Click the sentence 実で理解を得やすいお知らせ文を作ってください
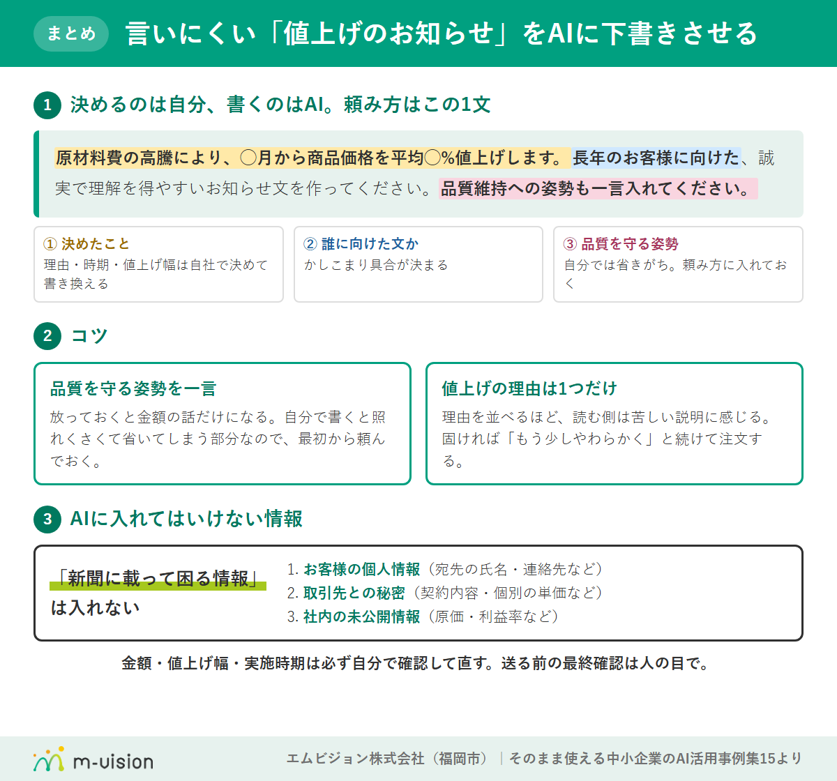 pos(243,188)
